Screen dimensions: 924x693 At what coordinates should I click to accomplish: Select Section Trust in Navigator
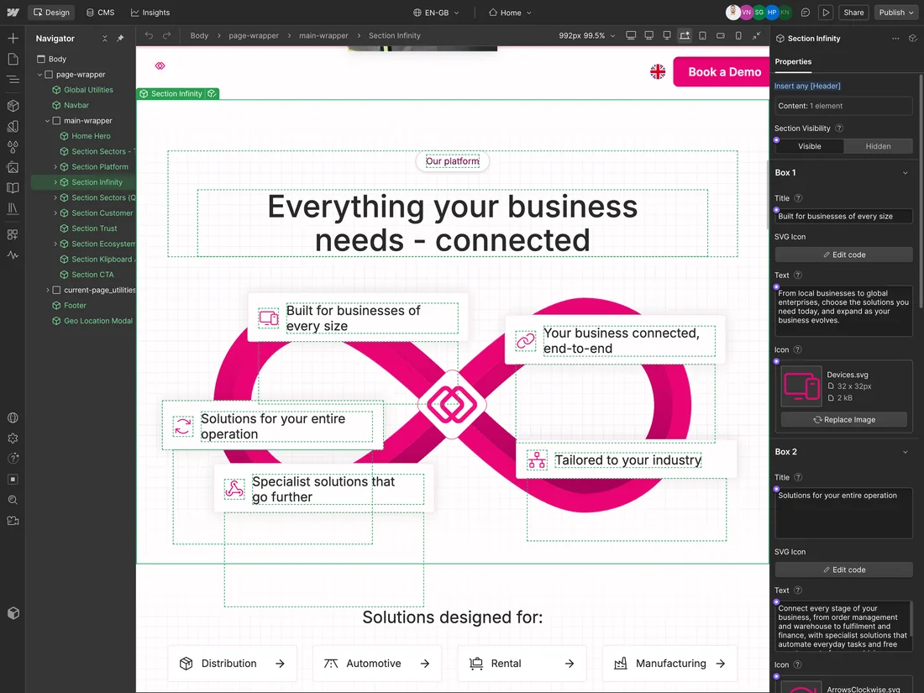pyautogui.click(x=94, y=228)
